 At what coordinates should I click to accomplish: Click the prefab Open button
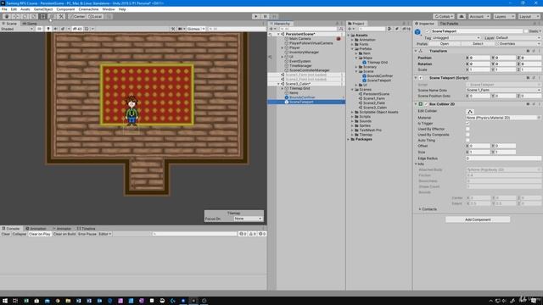(445, 44)
